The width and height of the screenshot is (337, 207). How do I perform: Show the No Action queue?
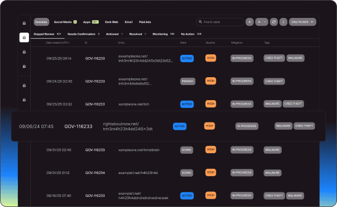click(x=191, y=34)
